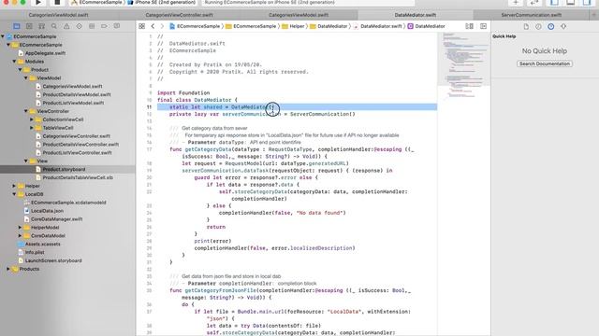Open the Symbol navigator
This screenshot has height=336, width=599.
(41, 26)
